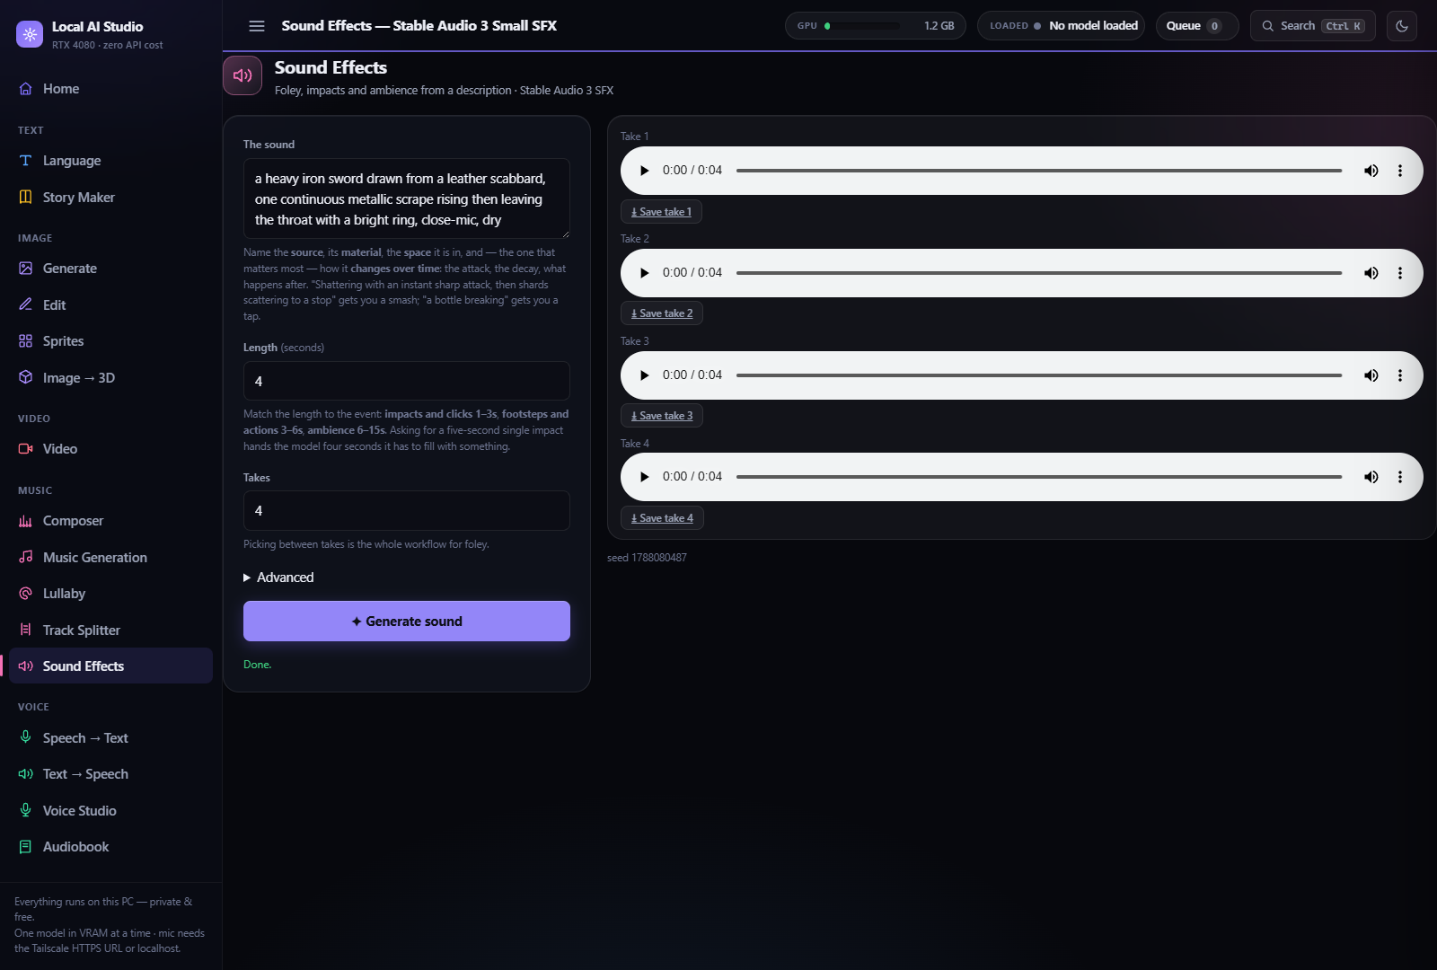The height and width of the screenshot is (970, 1437).
Task: Open the Speech → Text microphone icon
Action: 26,737
